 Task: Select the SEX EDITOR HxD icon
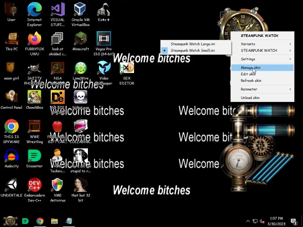click(127, 73)
